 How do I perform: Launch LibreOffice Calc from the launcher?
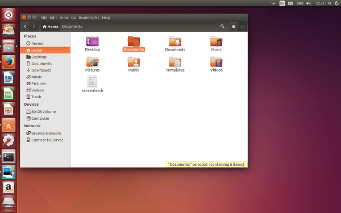[x=9, y=94]
